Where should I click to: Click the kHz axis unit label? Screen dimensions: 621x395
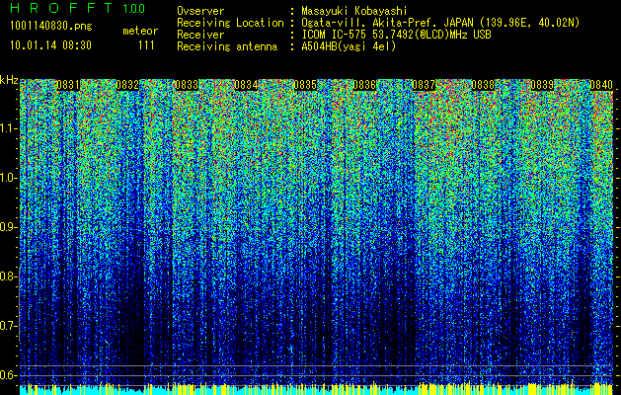click(x=9, y=80)
